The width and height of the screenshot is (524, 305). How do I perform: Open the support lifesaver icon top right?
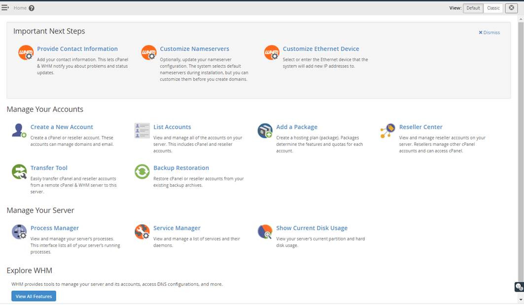(x=512, y=8)
